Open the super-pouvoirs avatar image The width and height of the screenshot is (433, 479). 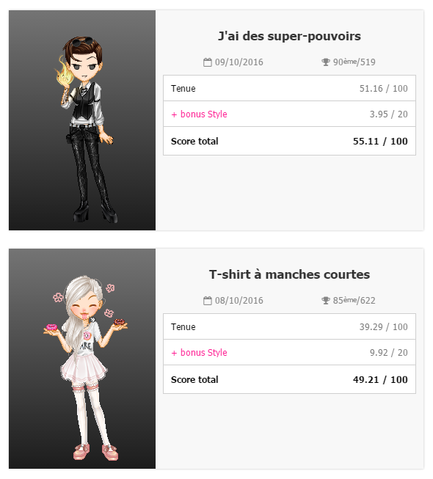(82, 120)
